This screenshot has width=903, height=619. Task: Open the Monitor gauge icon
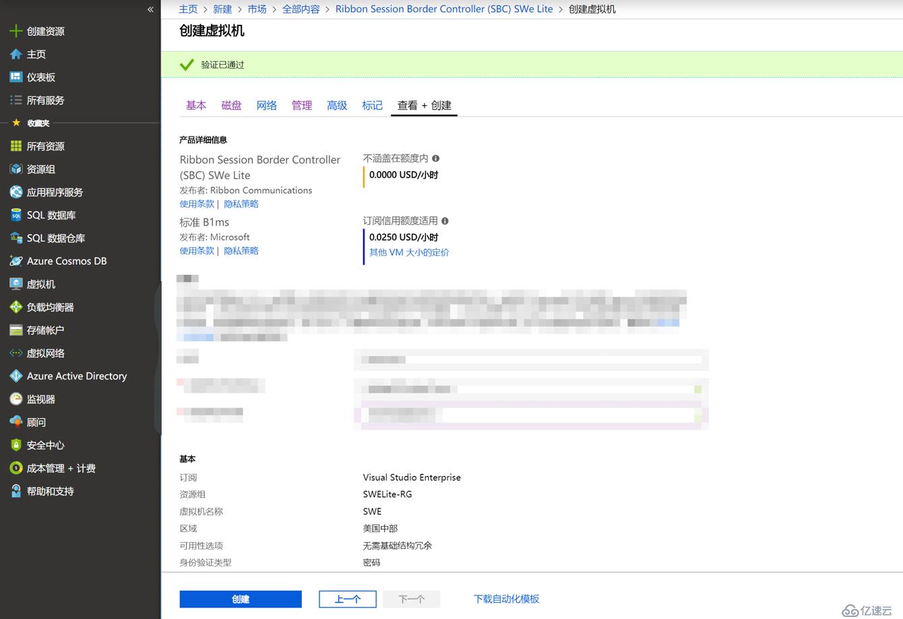[x=15, y=399]
